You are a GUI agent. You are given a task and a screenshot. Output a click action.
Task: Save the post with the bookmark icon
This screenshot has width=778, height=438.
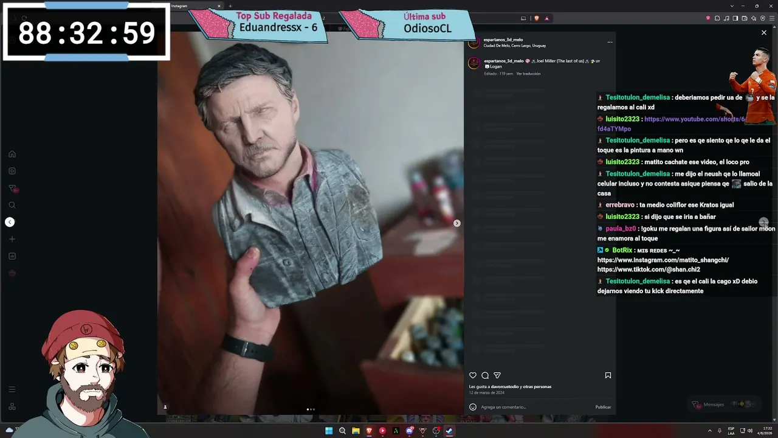click(608, 375)
